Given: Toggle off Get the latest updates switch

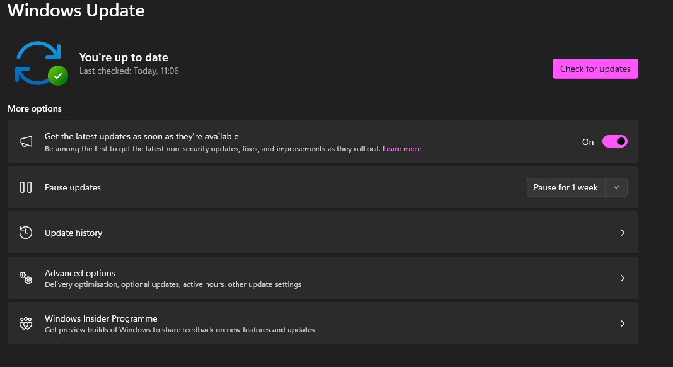Looking at the screenshot, I should 614,141.
